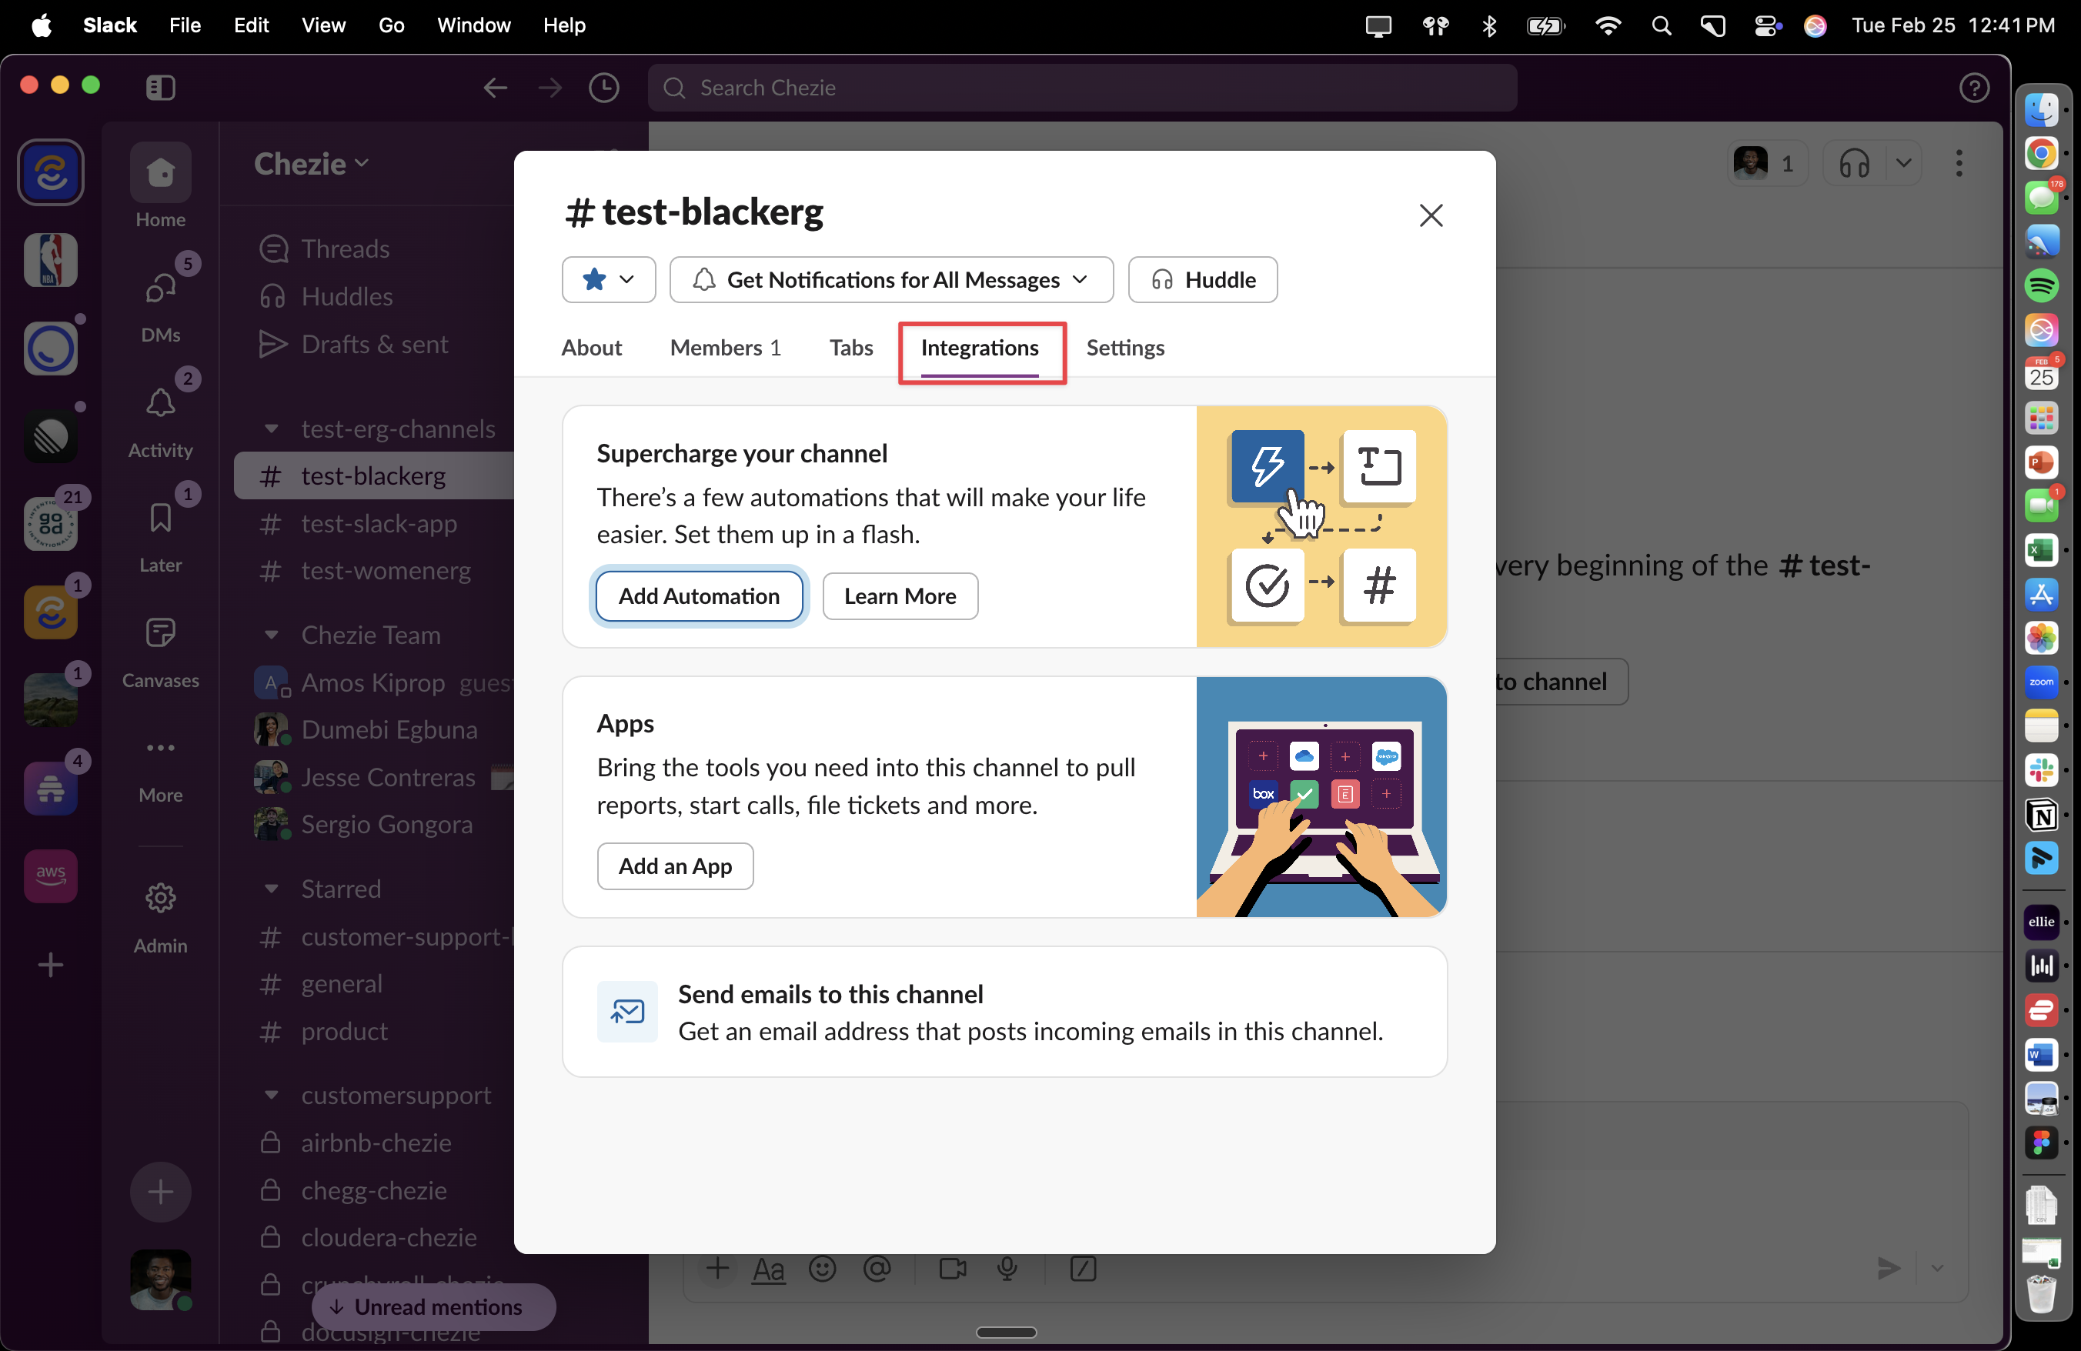Collapse the test-erg-channels section
The height and width of the screenshot is (1351, 2081).
(272, 429)
